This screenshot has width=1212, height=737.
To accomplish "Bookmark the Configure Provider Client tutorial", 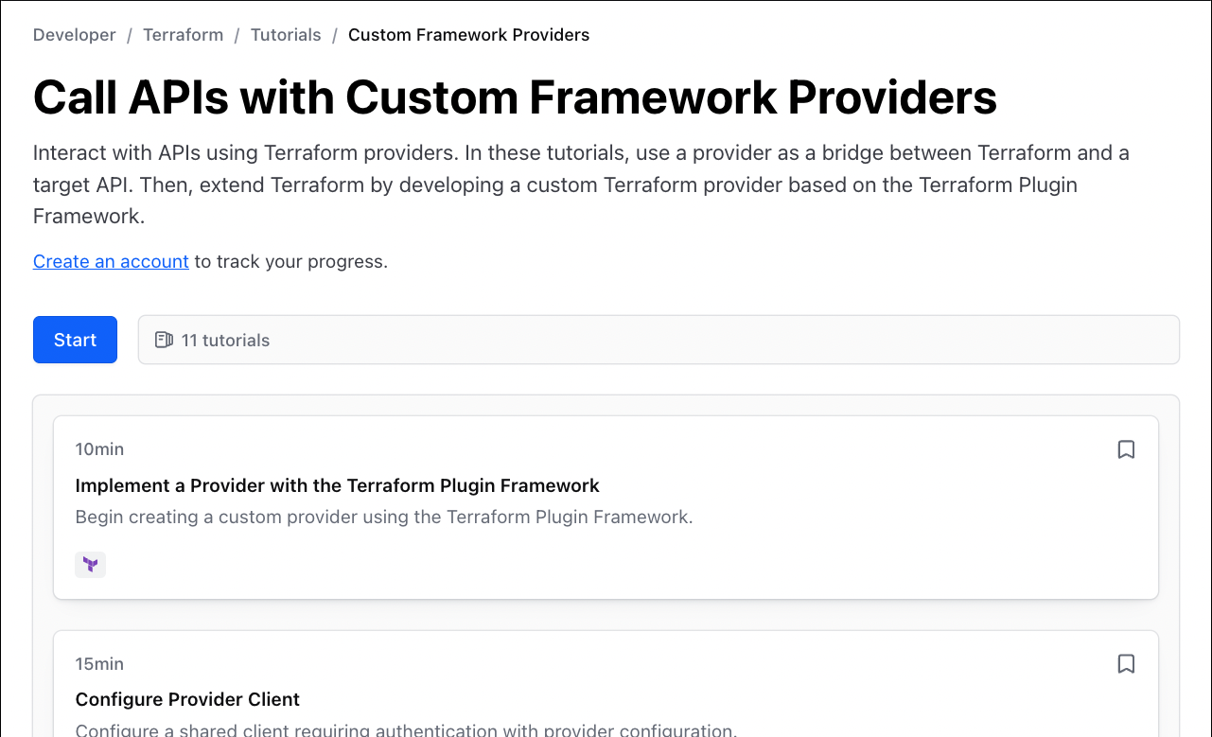I will [x=1126, y=664].
